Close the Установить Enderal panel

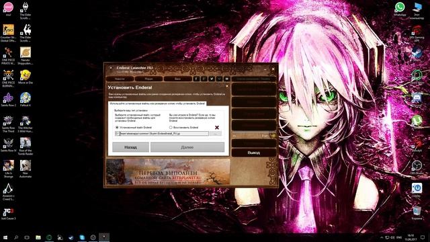pyautogui.click(x=227, y=86)
